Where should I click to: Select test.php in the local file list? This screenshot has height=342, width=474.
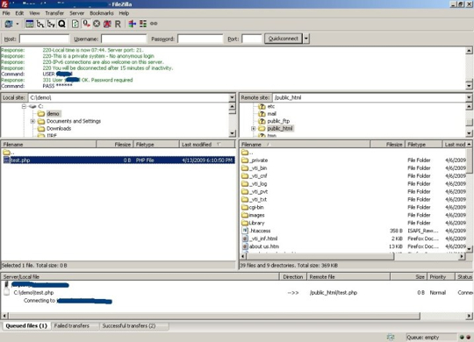tap(118, 160)
